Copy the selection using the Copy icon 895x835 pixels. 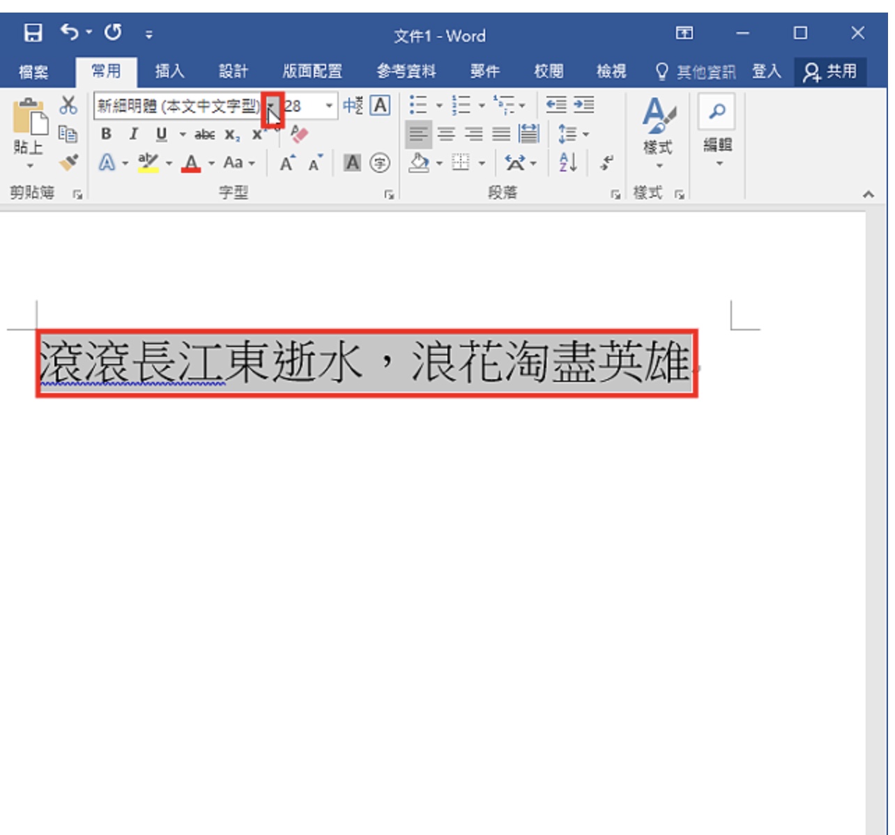(x=68, y=133)
